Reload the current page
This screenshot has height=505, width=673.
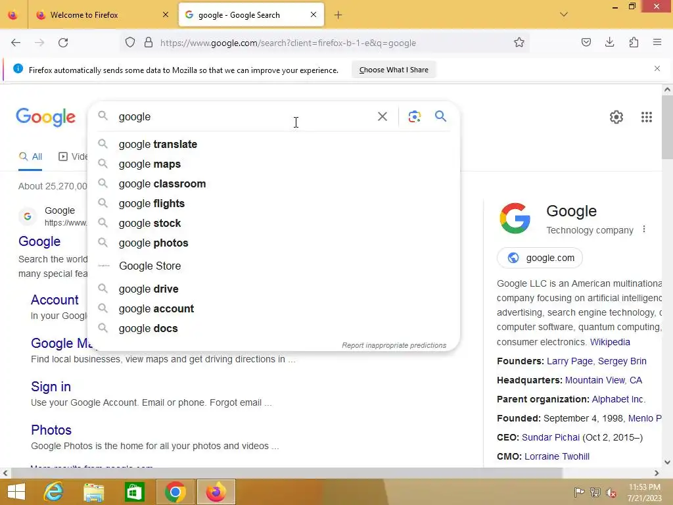tap(63, 43)
